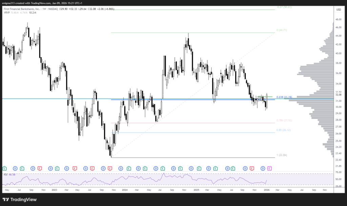This screenshot has height=206, width=347.
Task: Select the rightmost red earnings E marker
Action: (252, 168)
